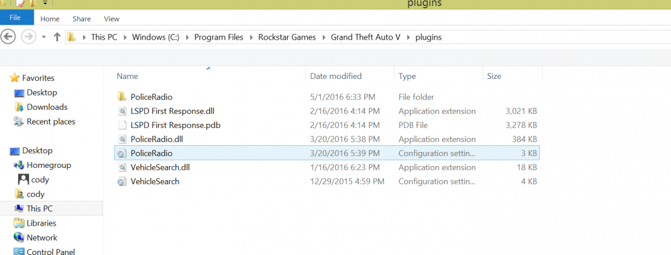Click the LSPD First Response.dll file name
Viewport: 671px width, 255px height.
172,111
